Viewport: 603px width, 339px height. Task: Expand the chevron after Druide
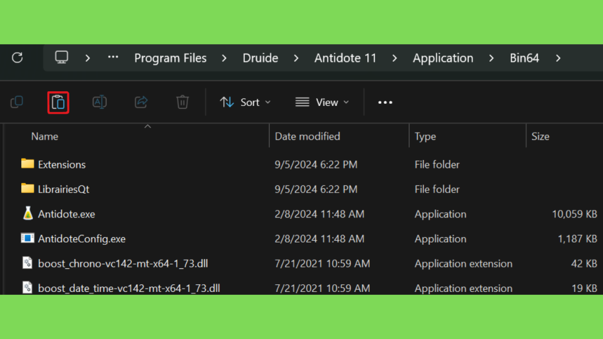pyautogui.click(x=296, y=58)
